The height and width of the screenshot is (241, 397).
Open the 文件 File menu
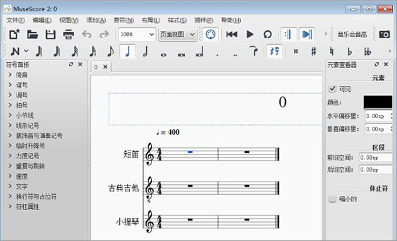pos(15,20)
